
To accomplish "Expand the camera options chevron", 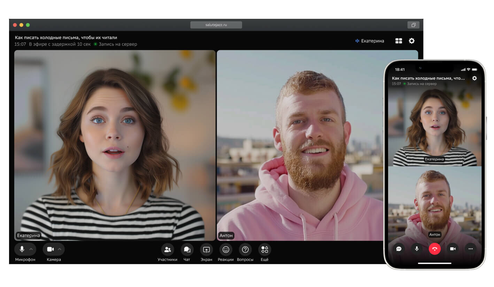I will (59, 249).
